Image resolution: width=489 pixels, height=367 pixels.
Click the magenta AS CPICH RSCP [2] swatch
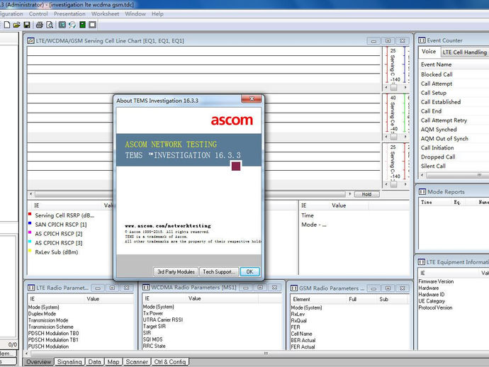tap(30, 232)
